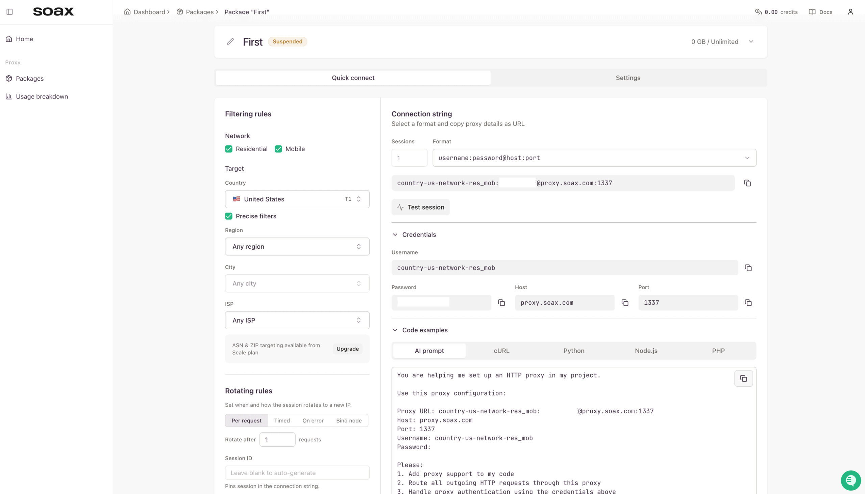This screenshot has width=865, height=494.
Task: Select the Node.js tab
Action: point(646,351)
